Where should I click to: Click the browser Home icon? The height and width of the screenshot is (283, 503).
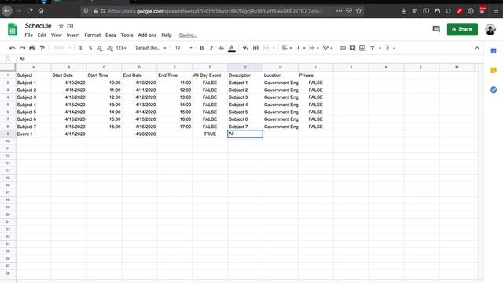pos(41,11)
